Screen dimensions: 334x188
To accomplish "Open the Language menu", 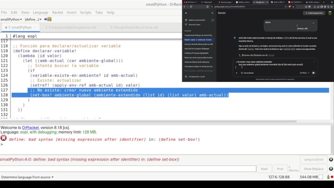I will click(x=41, y=12).
